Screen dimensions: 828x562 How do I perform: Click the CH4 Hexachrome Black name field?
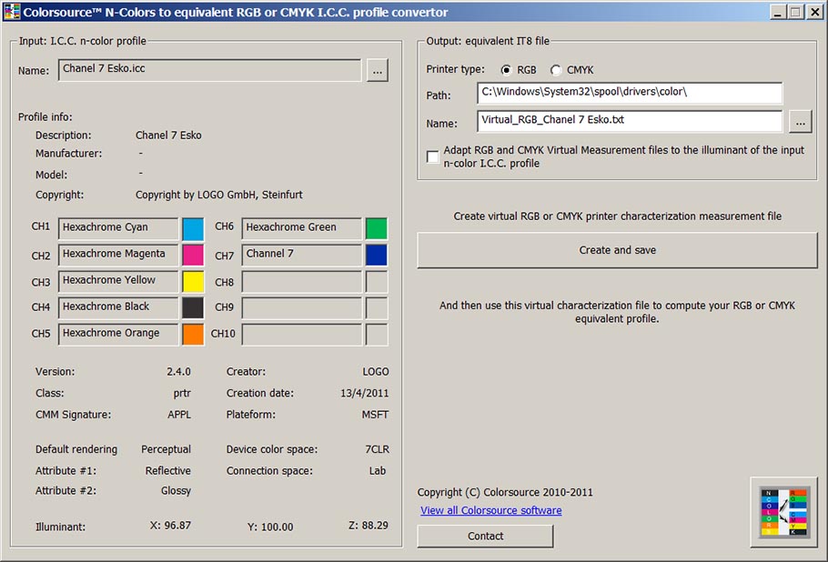(x=118, y=308)
